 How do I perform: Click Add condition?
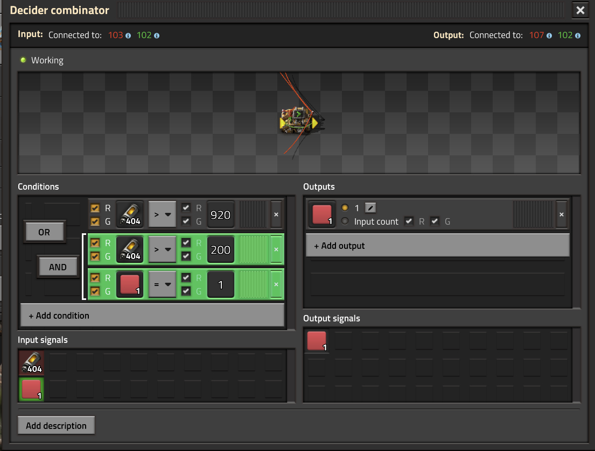(x=152, y=316)
